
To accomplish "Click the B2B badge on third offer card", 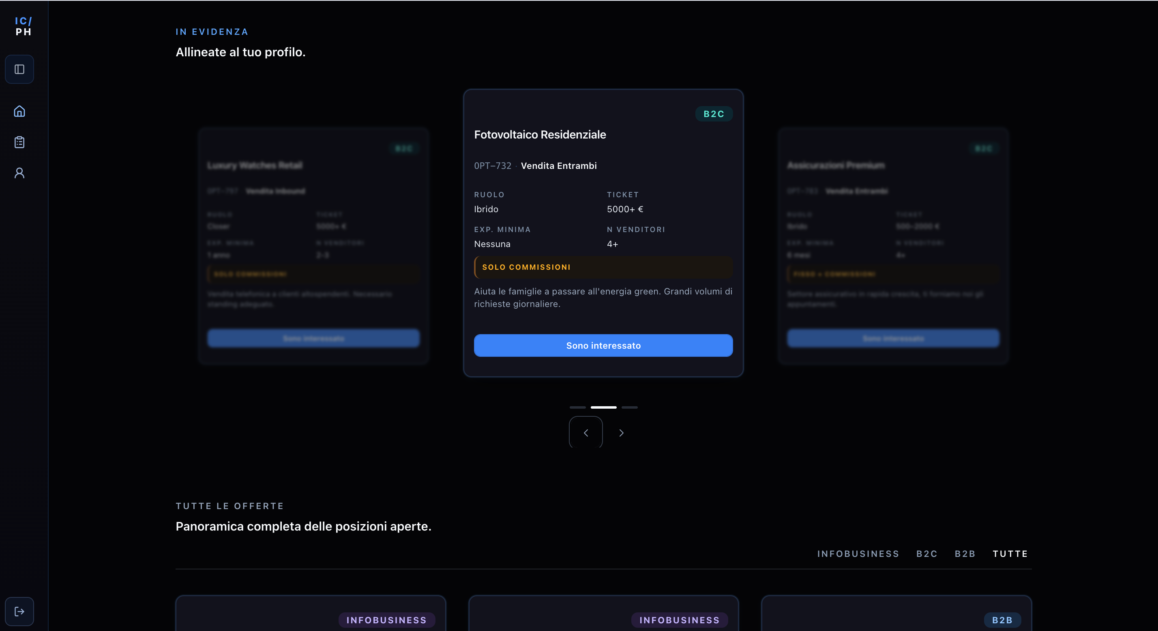I will tap(1002, 620).
